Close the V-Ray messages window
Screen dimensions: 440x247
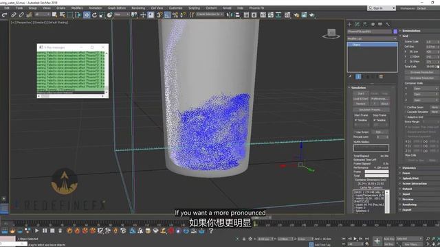pyautogui.click(x=103, y=47)
